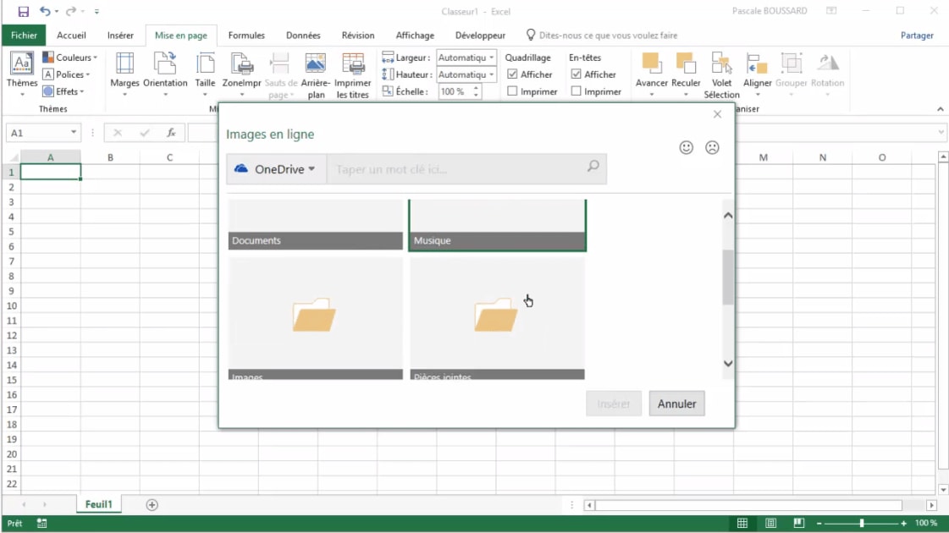The width and height of the screenshot is (949, 533).
Task: Open the OneDrive source dropdown
Action: [x=275, y=168]
